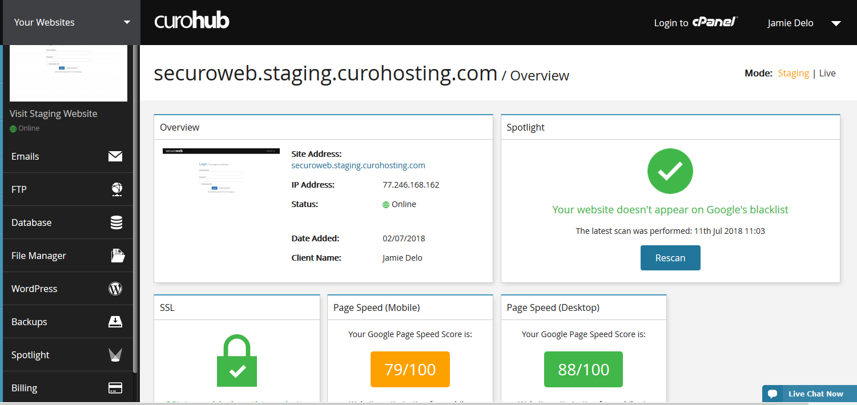Open securoweb.staging.curohosting.com site address link
Screen dimensions: 857x405
click(358, 165)
